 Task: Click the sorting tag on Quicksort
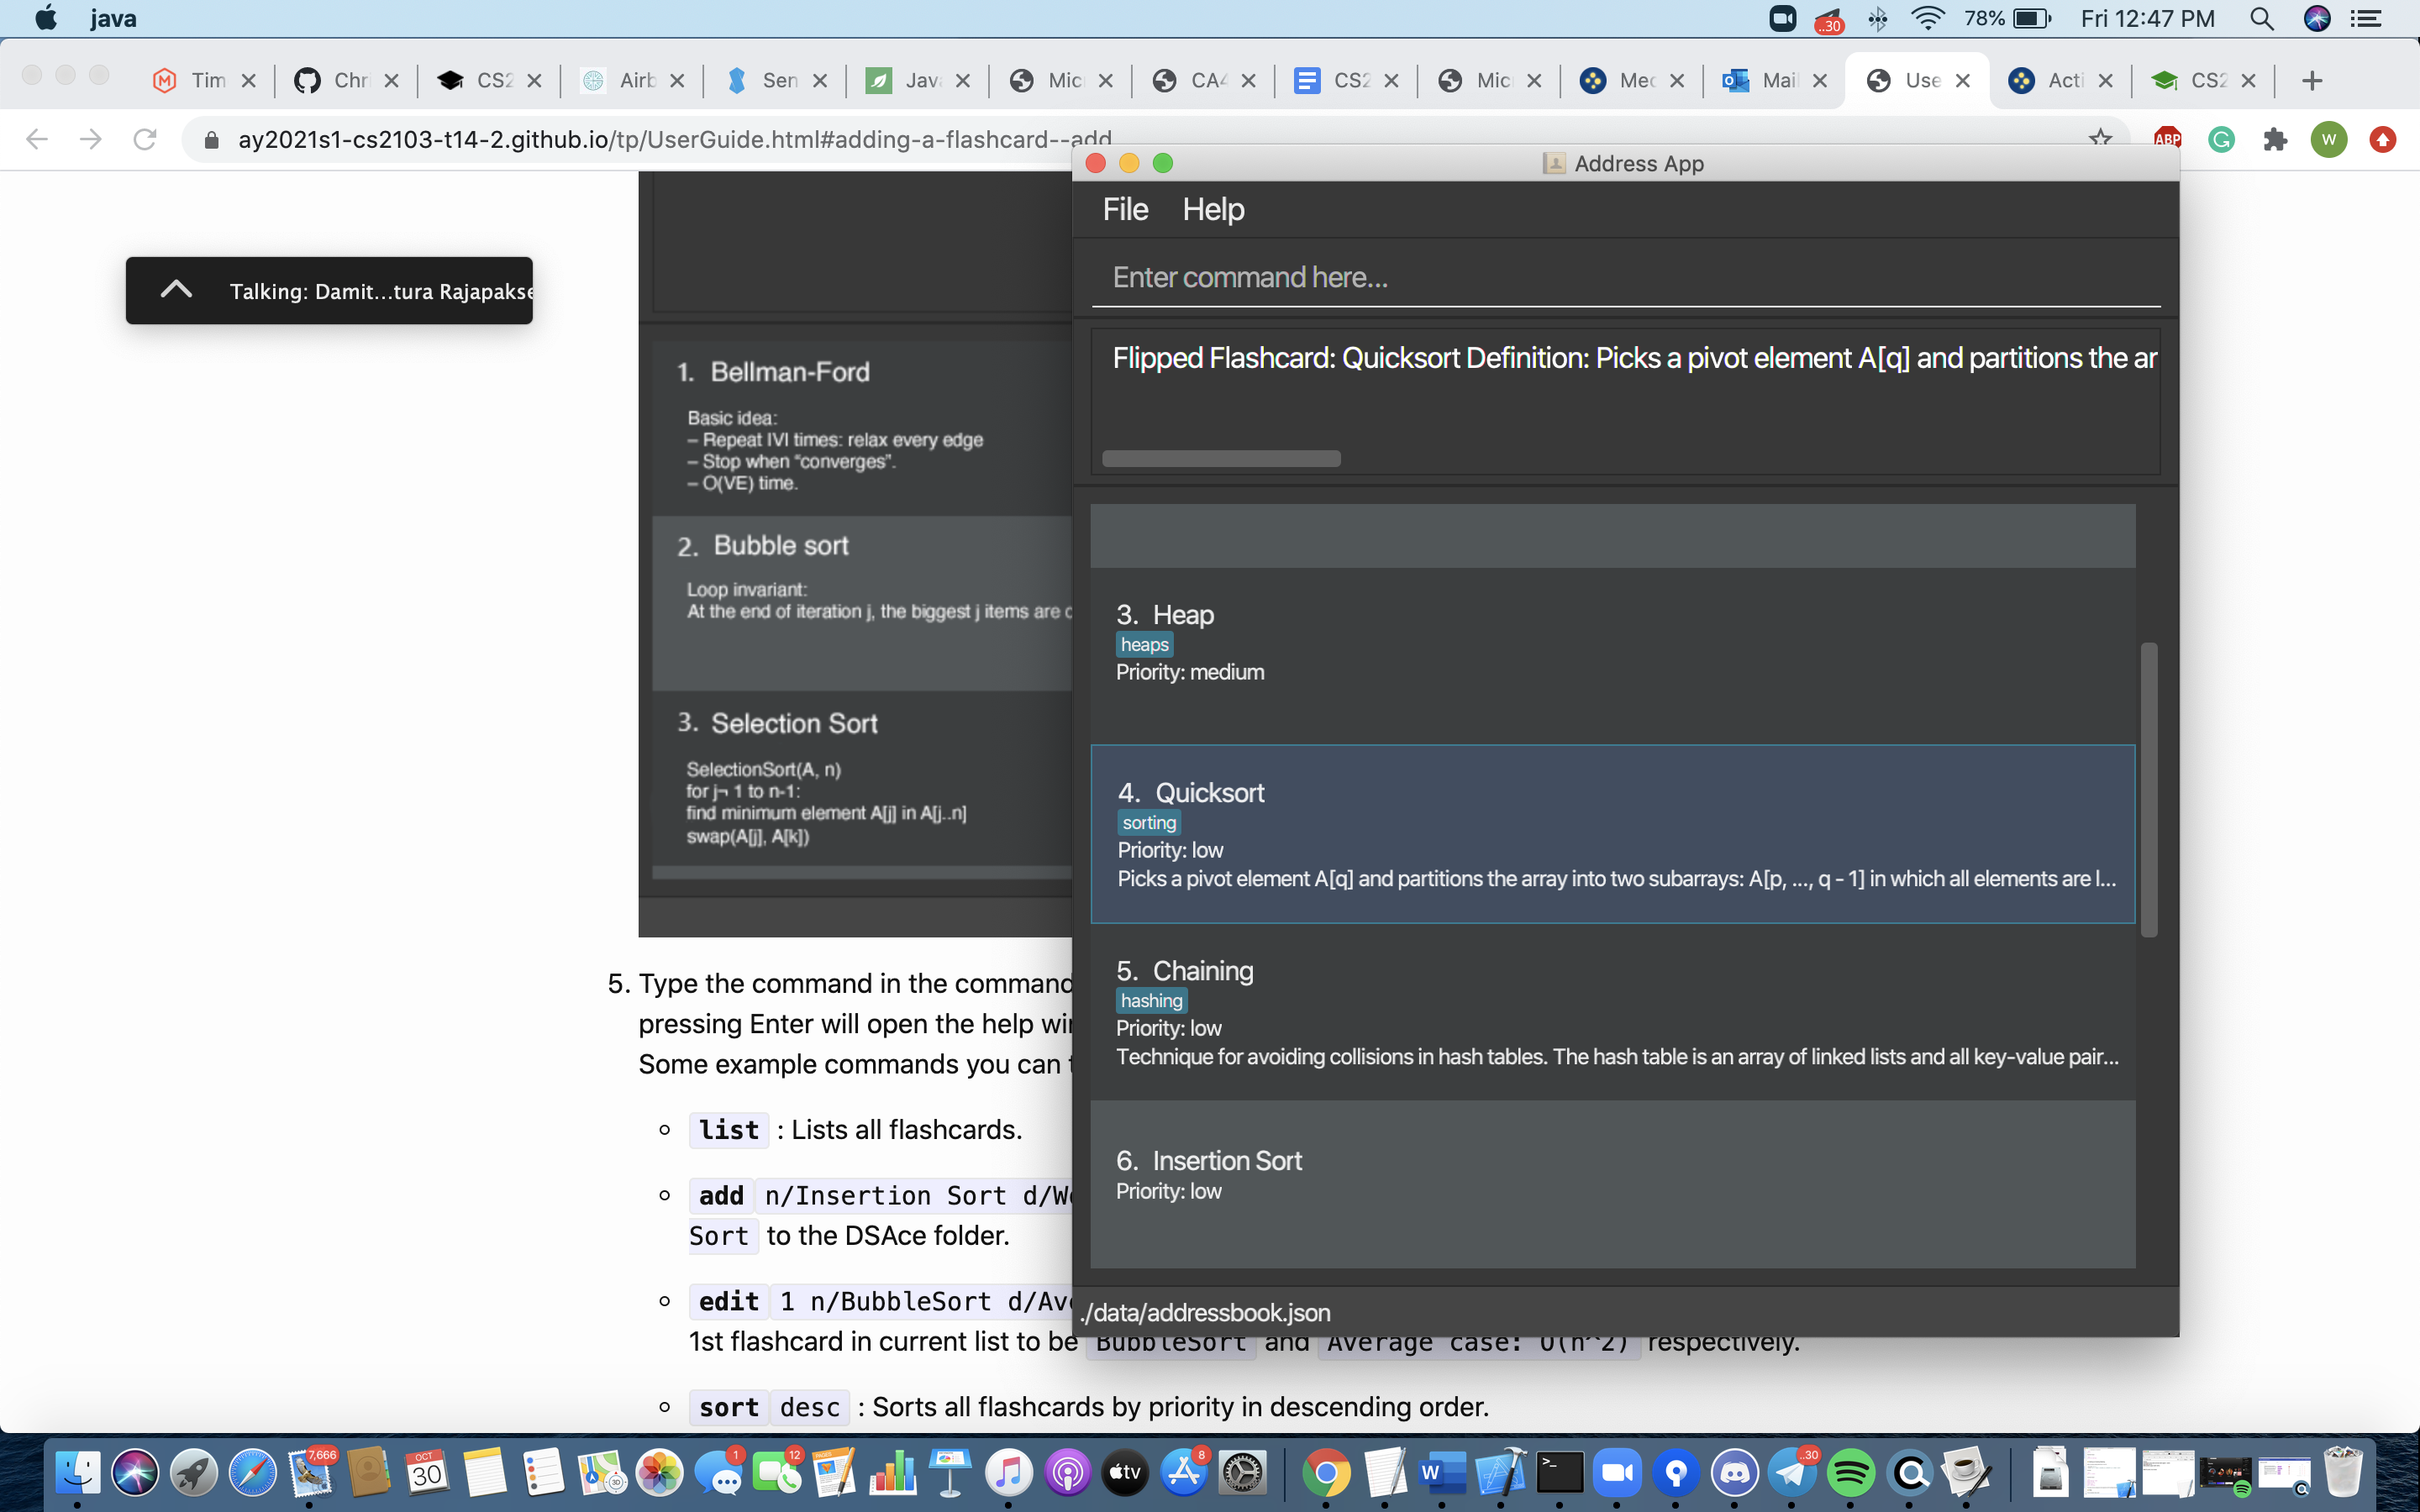point(1148,822)
